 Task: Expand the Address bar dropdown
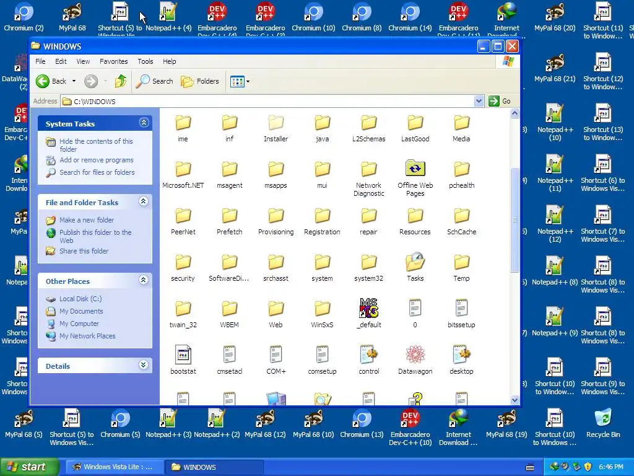479,101
